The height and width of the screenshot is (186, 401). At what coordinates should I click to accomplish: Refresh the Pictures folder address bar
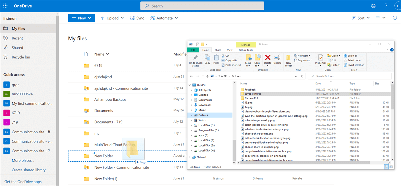coord(302,76)
